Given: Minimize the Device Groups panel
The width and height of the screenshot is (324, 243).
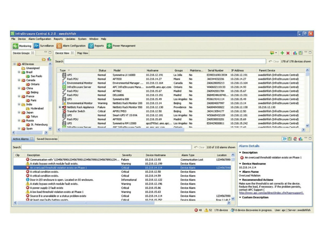Looking at the screenshot, I should [x=46, y=52].
